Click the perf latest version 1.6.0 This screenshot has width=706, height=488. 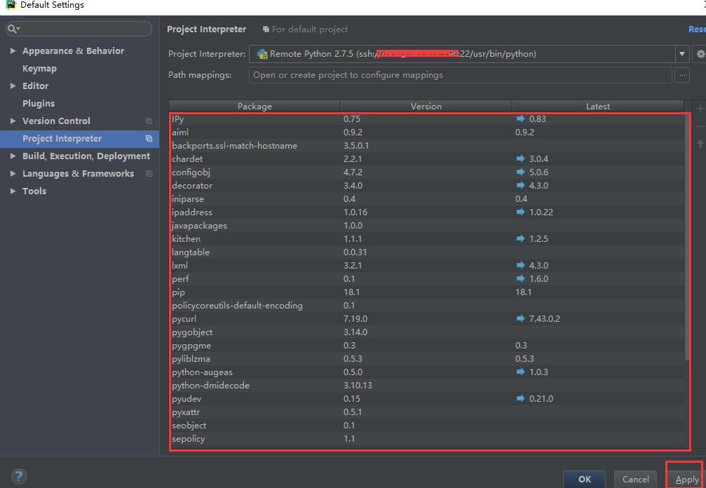[538, 278]
